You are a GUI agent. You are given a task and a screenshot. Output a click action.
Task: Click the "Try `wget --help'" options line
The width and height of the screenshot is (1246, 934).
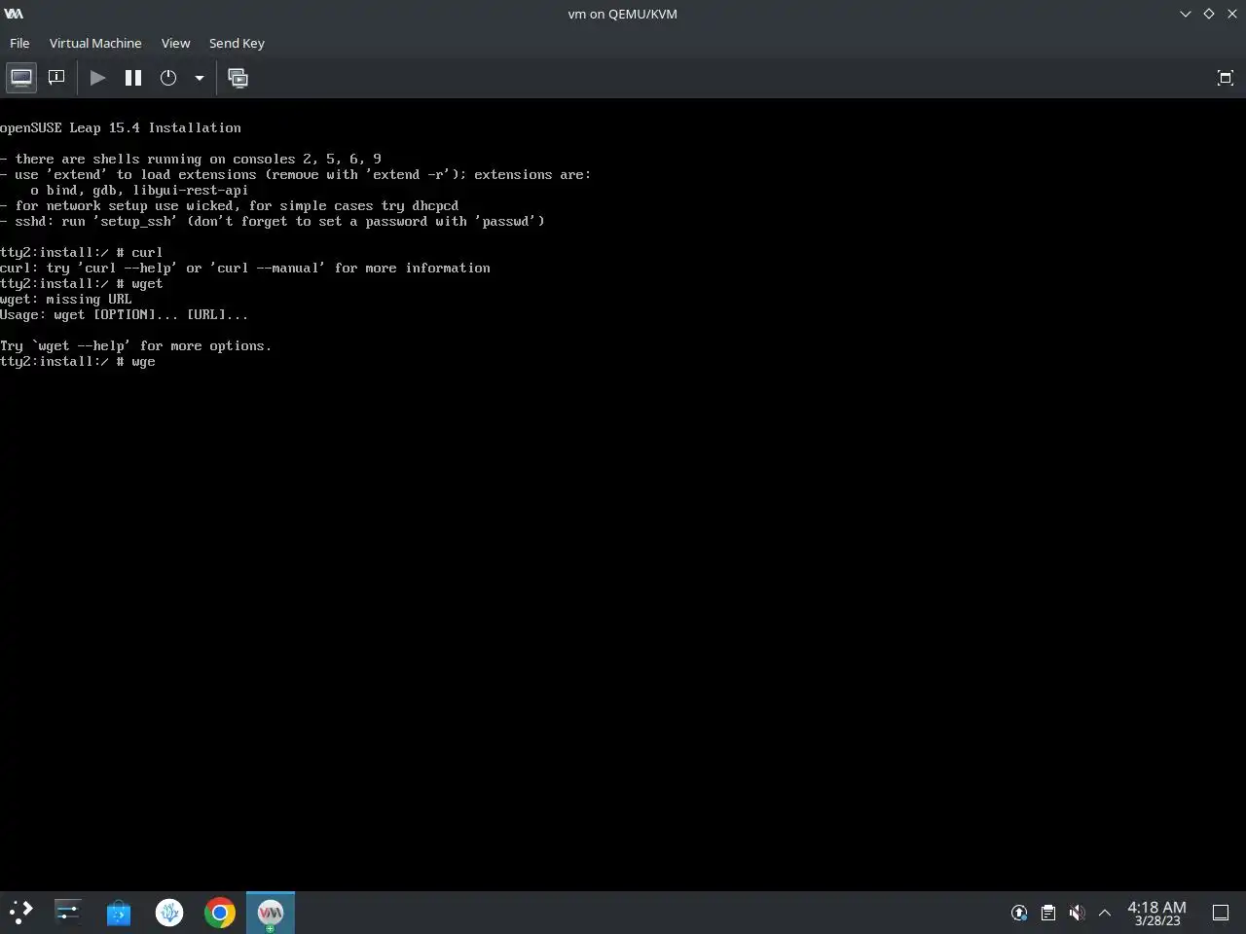136,345
